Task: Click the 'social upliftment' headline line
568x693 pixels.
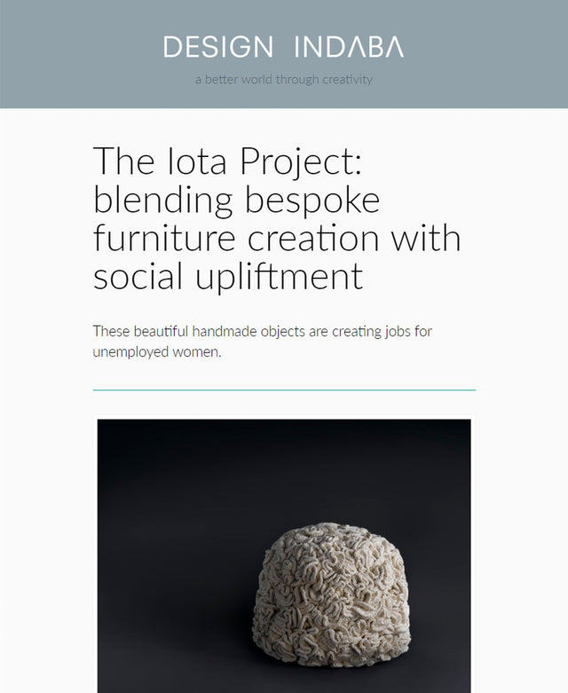Action: [x=228, y=277]
